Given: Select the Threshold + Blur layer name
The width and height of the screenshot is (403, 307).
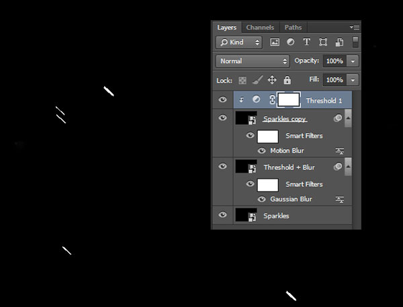Looking at the screenshot, I should pyautogui.click(x=289, y=167).
